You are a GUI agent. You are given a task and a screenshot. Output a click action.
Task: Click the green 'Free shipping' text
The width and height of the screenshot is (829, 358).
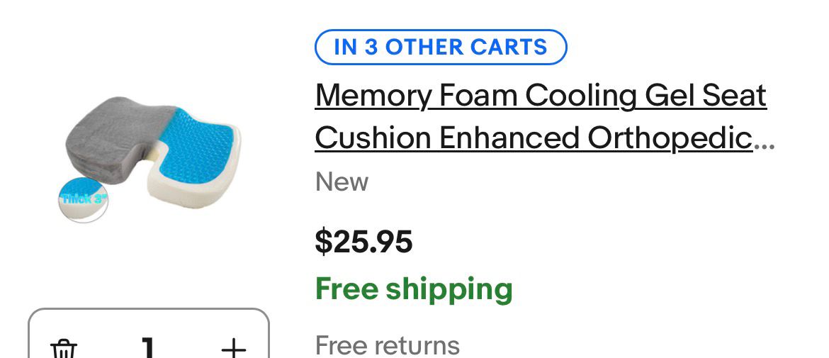414,289
